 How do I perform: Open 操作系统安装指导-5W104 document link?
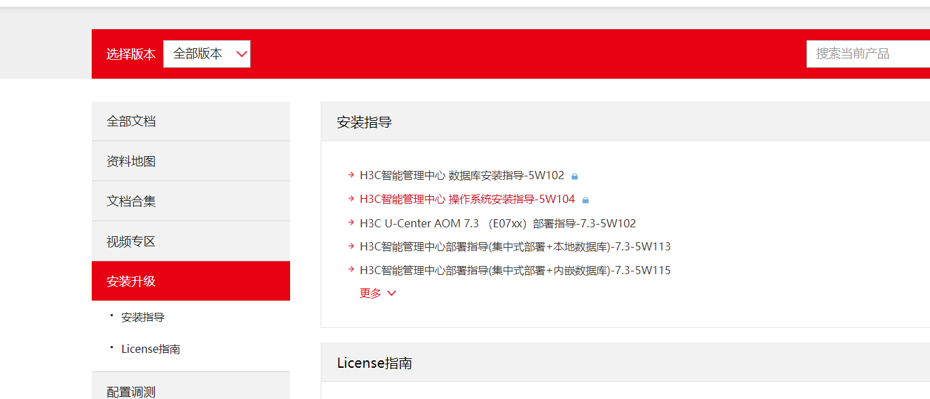467,199
